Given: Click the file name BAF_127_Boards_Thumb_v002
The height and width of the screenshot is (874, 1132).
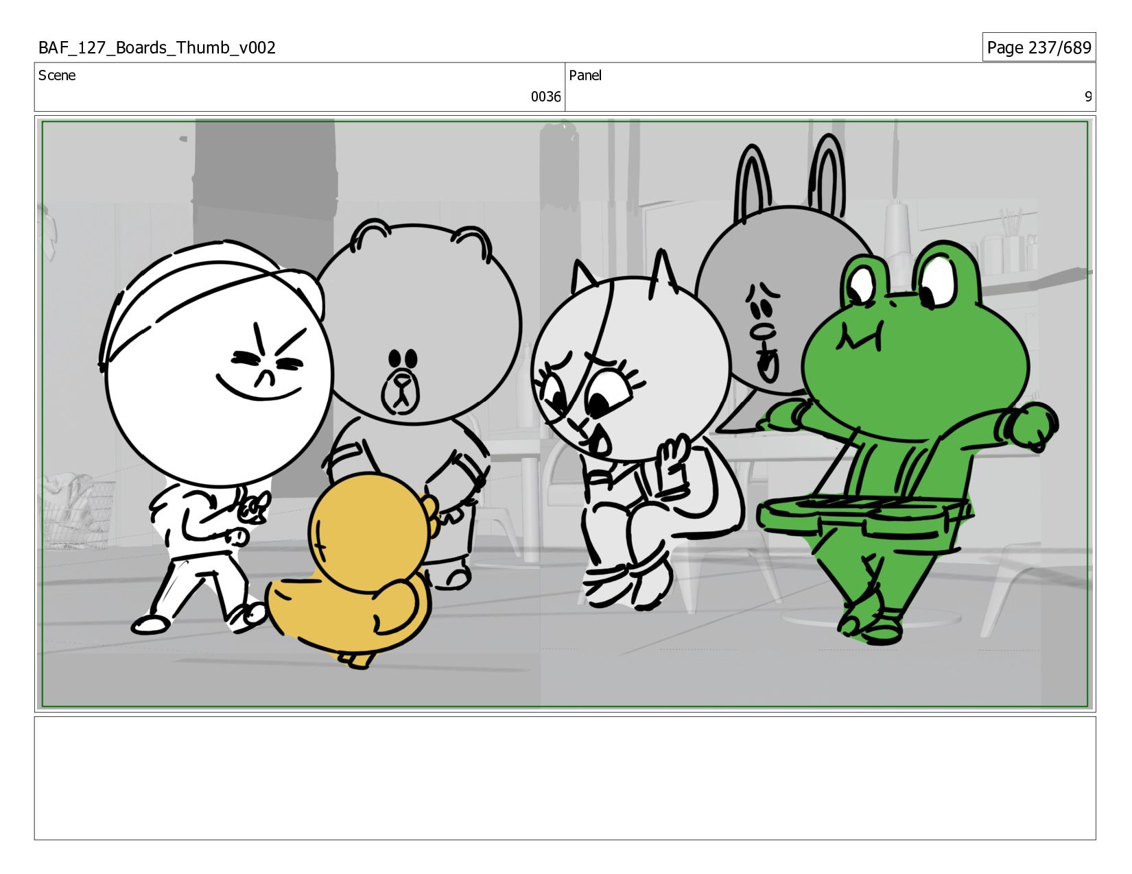Looking at the screenshot, I should pyautogui.click(x=157, y=47).
